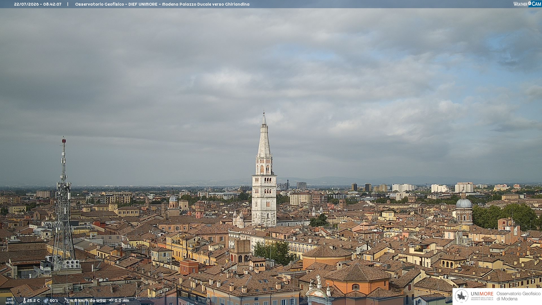
Task: Click the 22/07/2026 - 08:42:07 timestamp
Action: [38, 4]
